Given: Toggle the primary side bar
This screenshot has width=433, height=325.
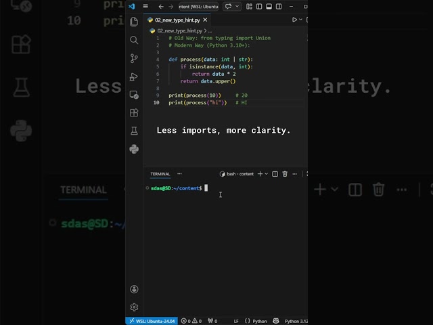Looking at the screenshot, I should point(259,6).
